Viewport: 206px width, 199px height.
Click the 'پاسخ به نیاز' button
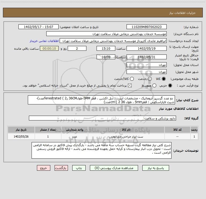point(157,168)
